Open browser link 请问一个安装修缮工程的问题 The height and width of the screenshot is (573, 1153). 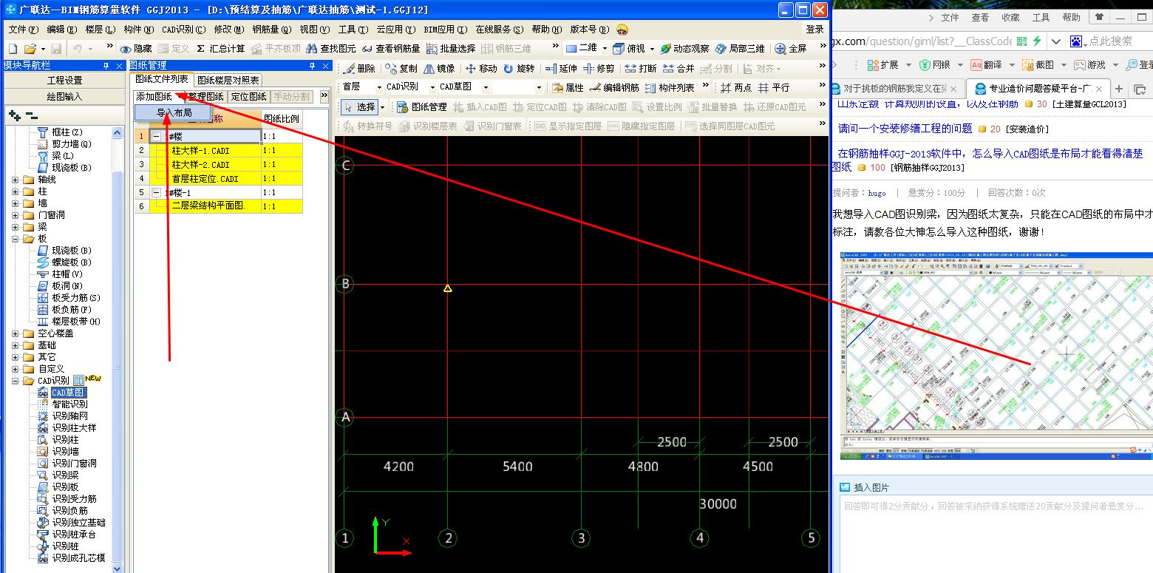point(905,129)
